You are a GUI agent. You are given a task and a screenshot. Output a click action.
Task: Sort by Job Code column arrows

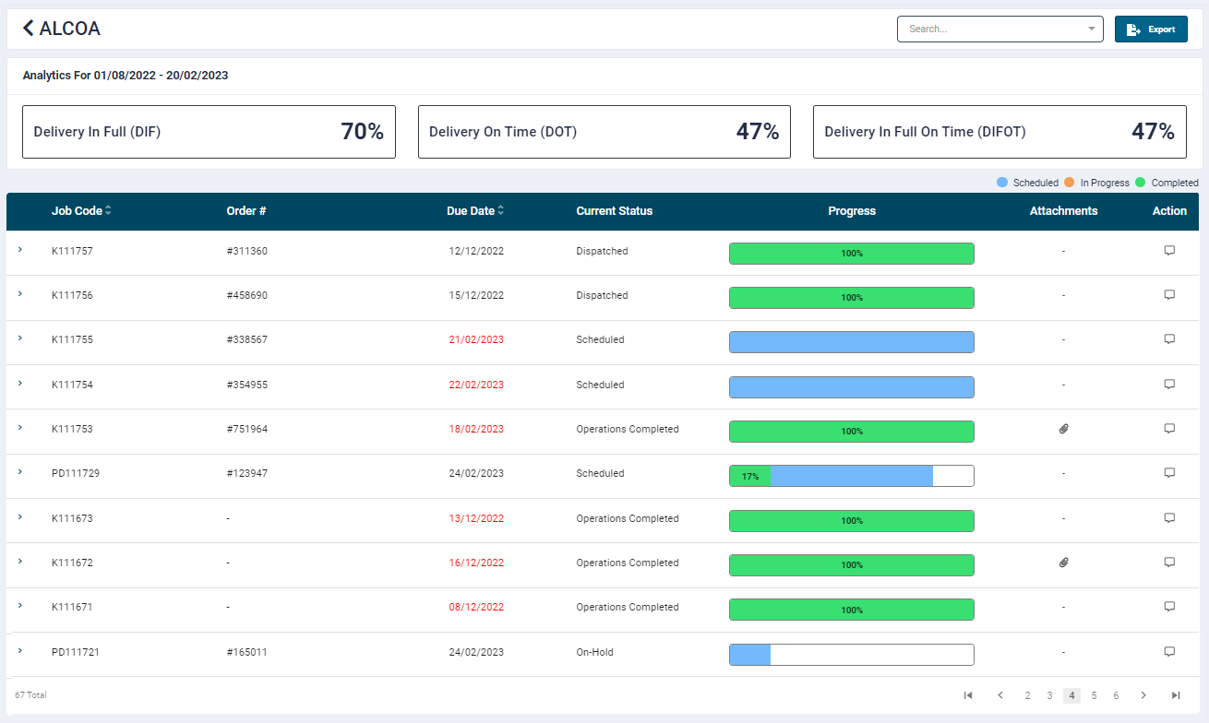pyautogui.click(x=108, y=211)
